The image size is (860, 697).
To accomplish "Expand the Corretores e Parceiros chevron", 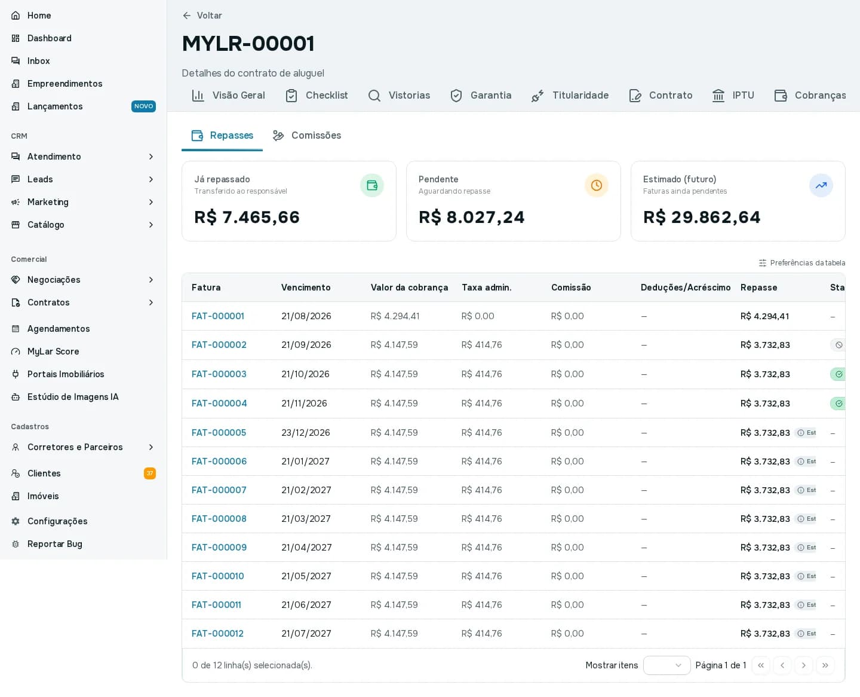I will point(151,447).
